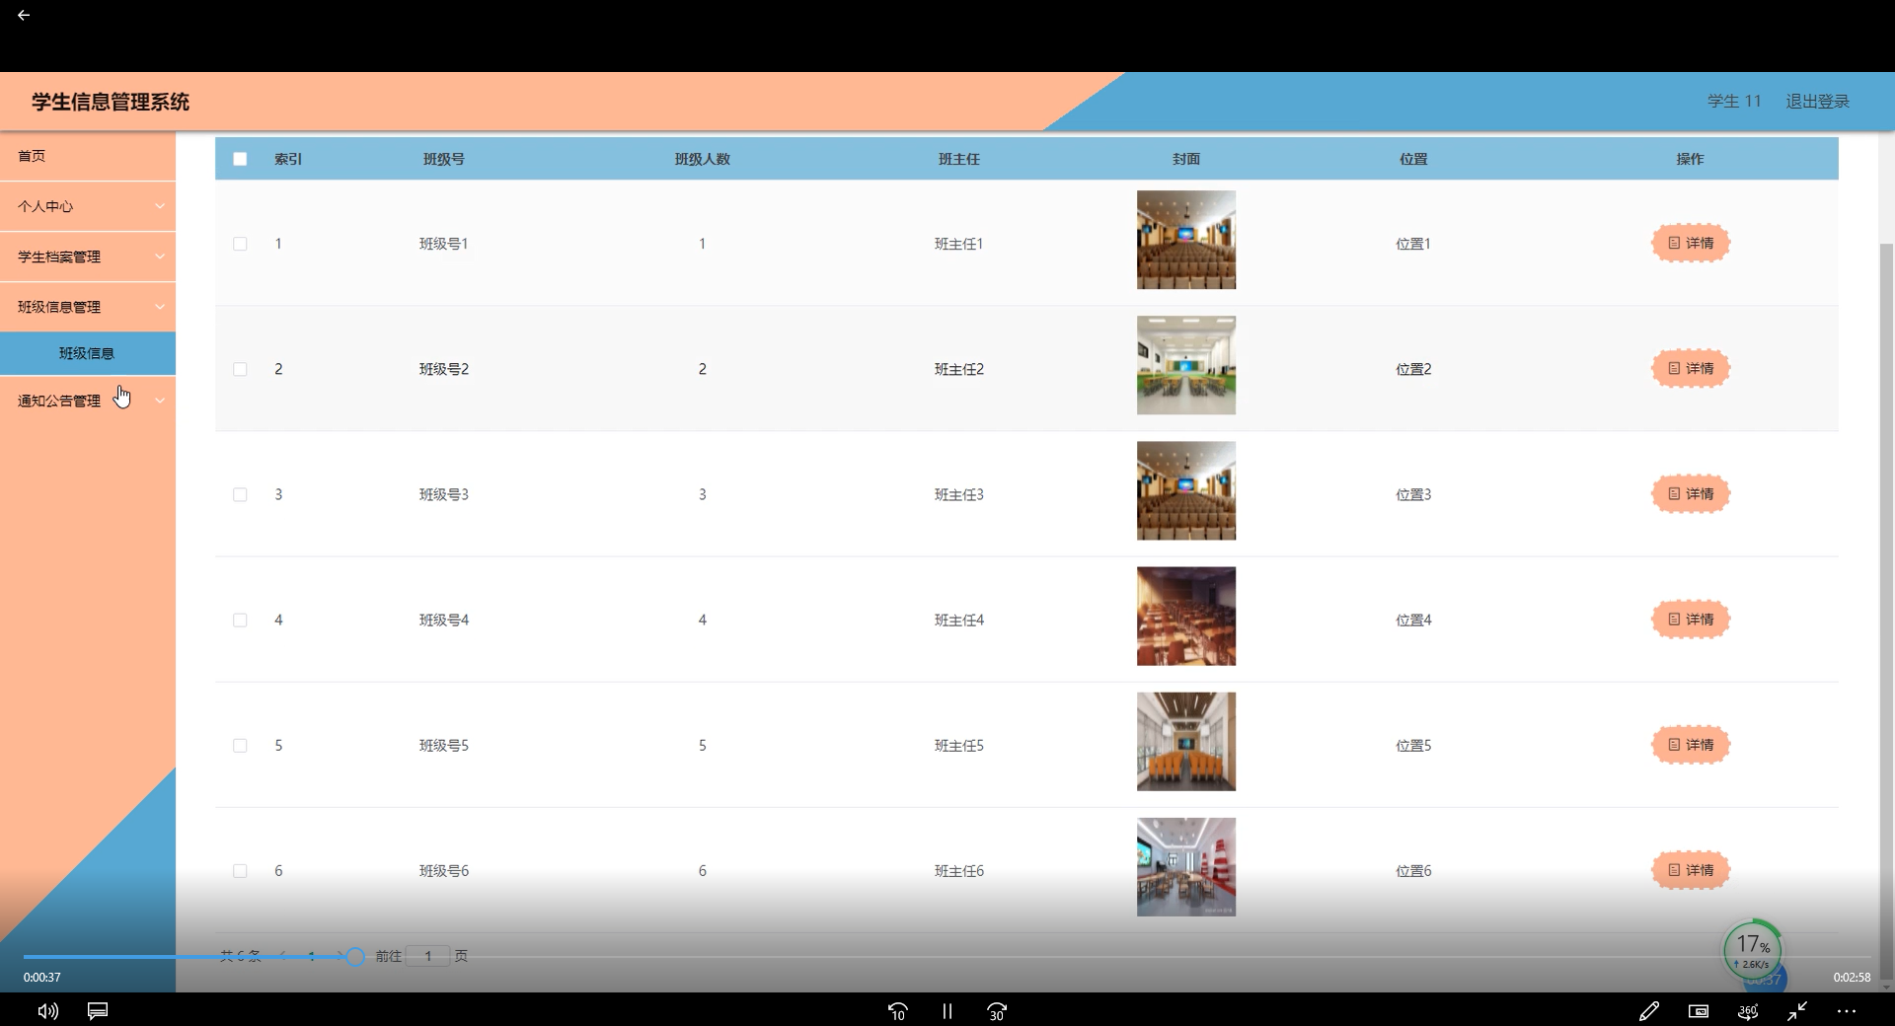Open the pen annotation tool
The height and width of the screenshot is (1026, 1895).
pyautogui.click(x=1648, y=1011)
